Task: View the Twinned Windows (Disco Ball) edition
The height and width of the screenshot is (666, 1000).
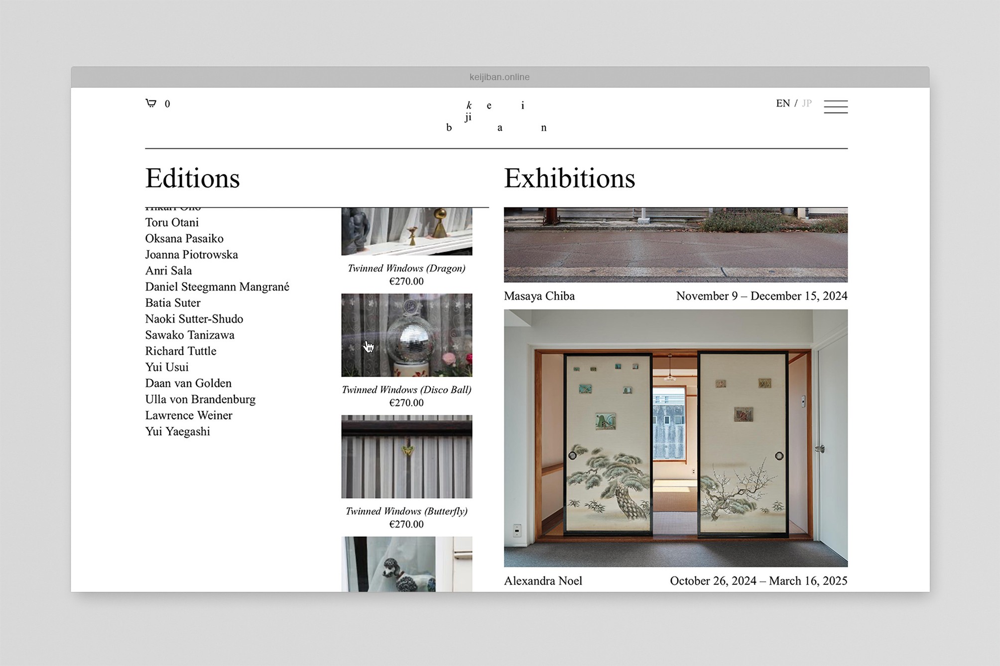Action: click(406, 389)
